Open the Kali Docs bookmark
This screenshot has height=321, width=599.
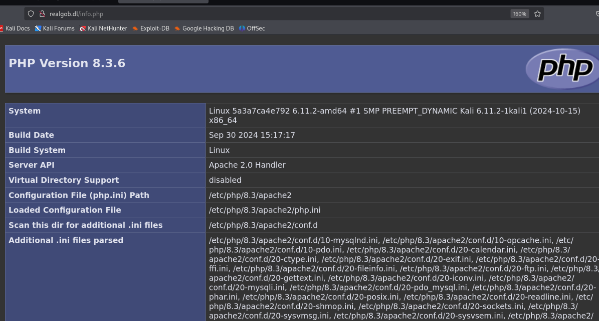tap(15, 29)
